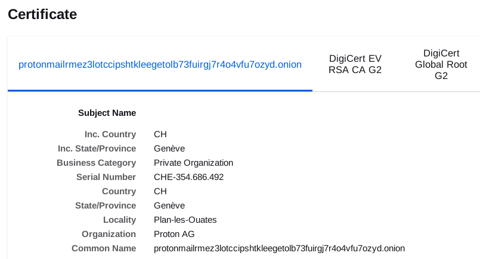Click the CH value beside Inc. Country
This screenshot has width=480, height=259.
pyautogui.click(x=160, y=134)
